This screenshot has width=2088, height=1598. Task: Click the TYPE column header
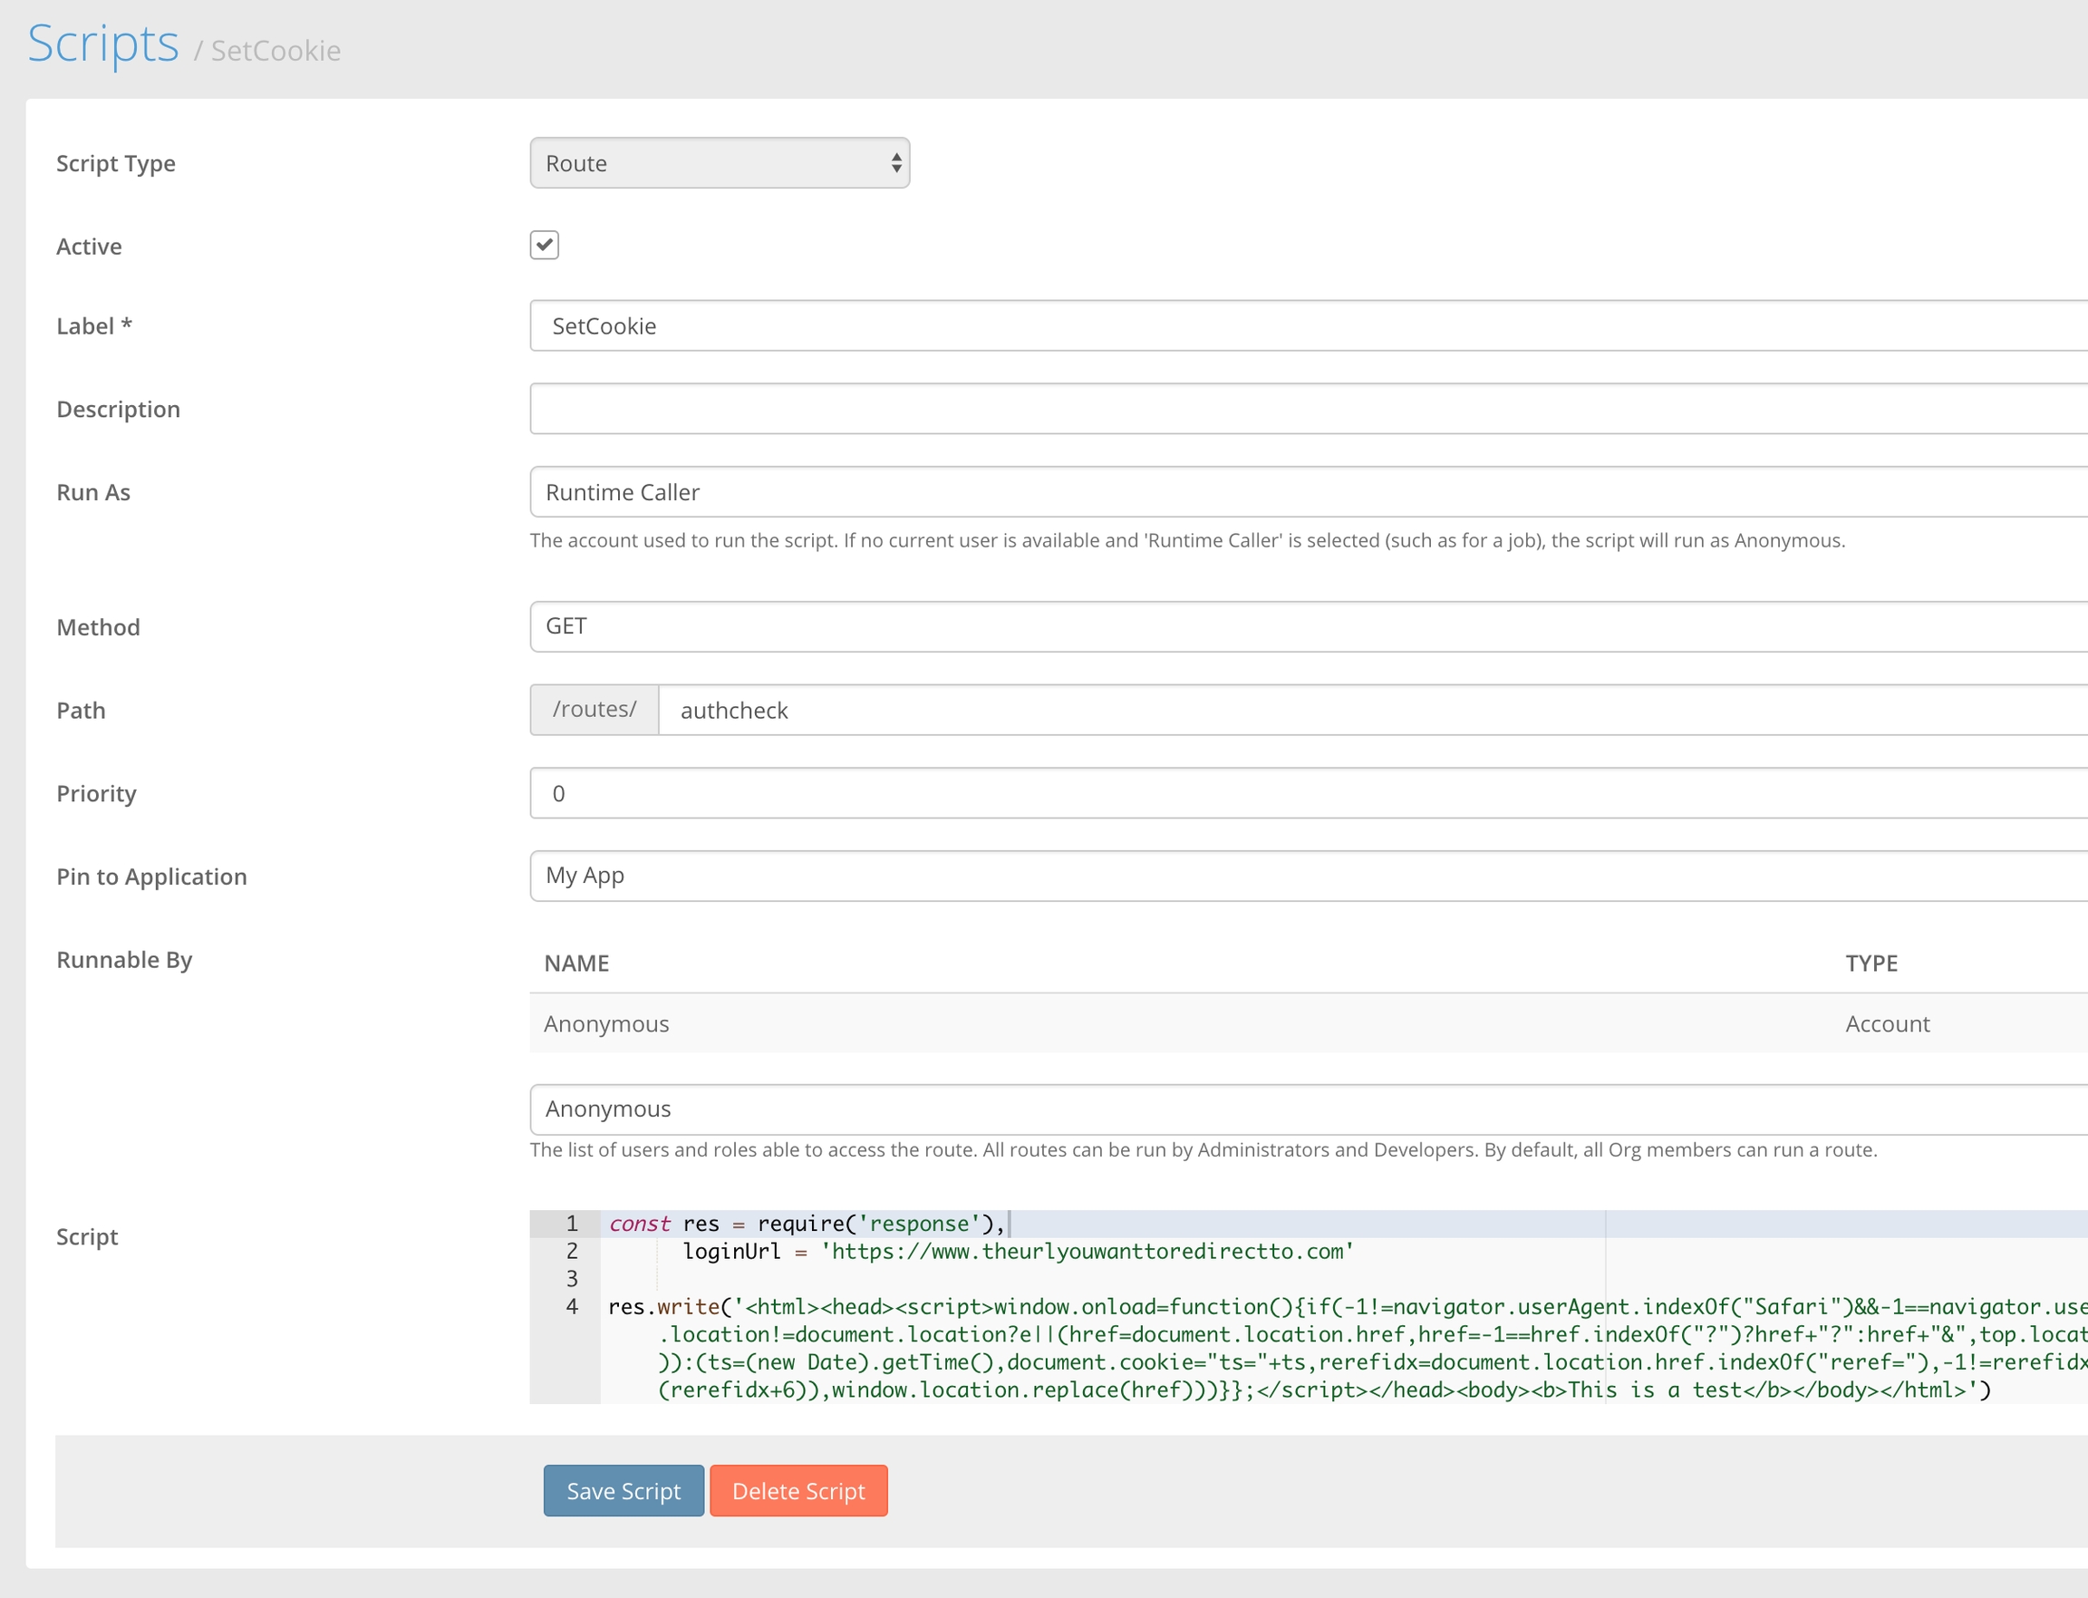tap(1870, 964)
